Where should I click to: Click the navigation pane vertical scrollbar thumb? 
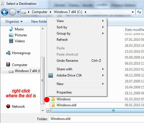[43, 80]
